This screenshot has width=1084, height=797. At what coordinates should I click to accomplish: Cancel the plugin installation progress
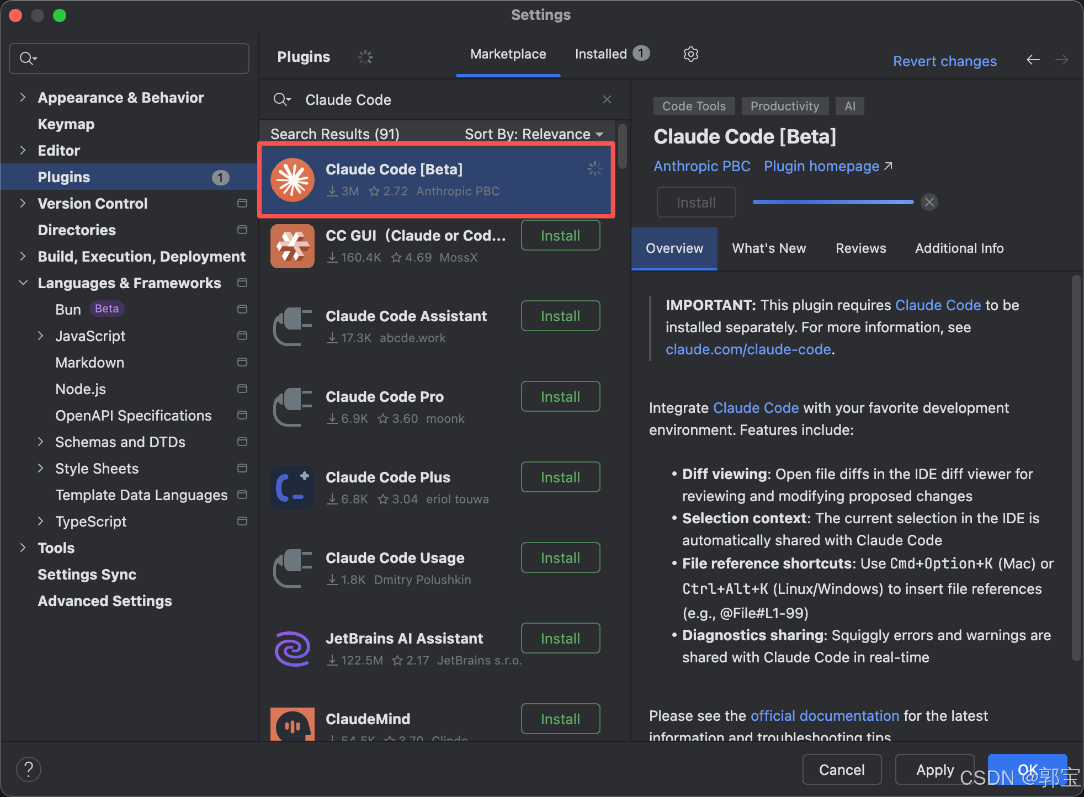coord(929,202)
